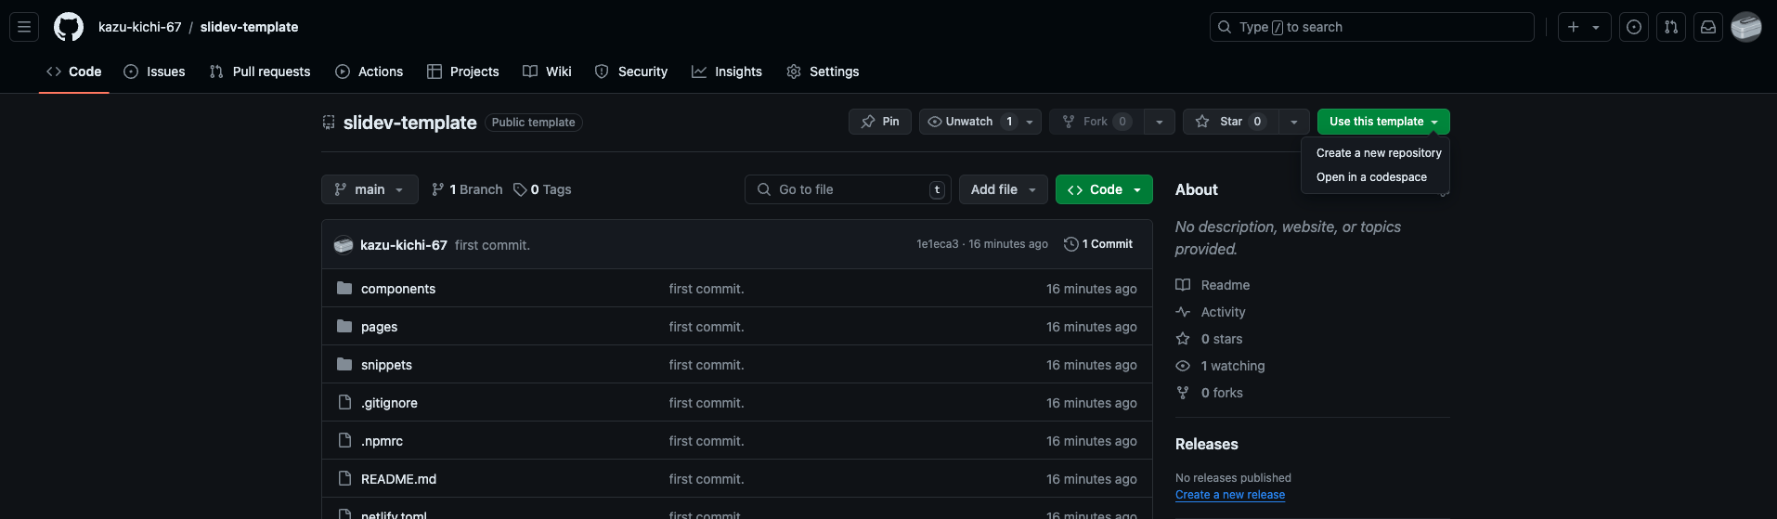This screenshot has height=519, width=1777.
Task: Select the Code tab
Action: pos(74,71)
